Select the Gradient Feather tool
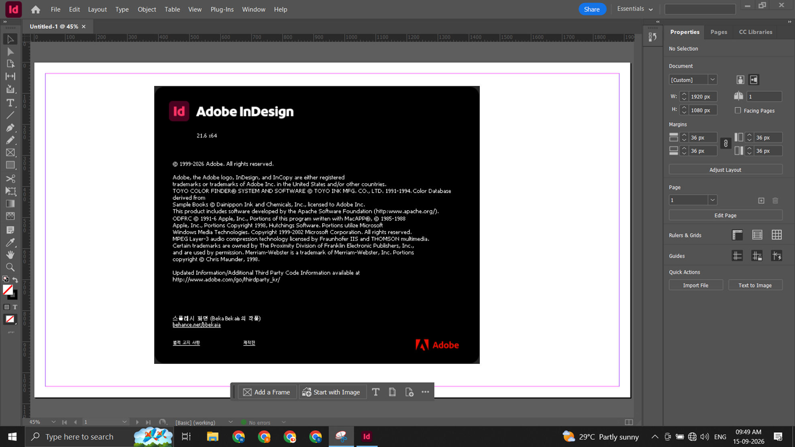The height and width of the screenshot is (447, 795). tap(10, 216)
